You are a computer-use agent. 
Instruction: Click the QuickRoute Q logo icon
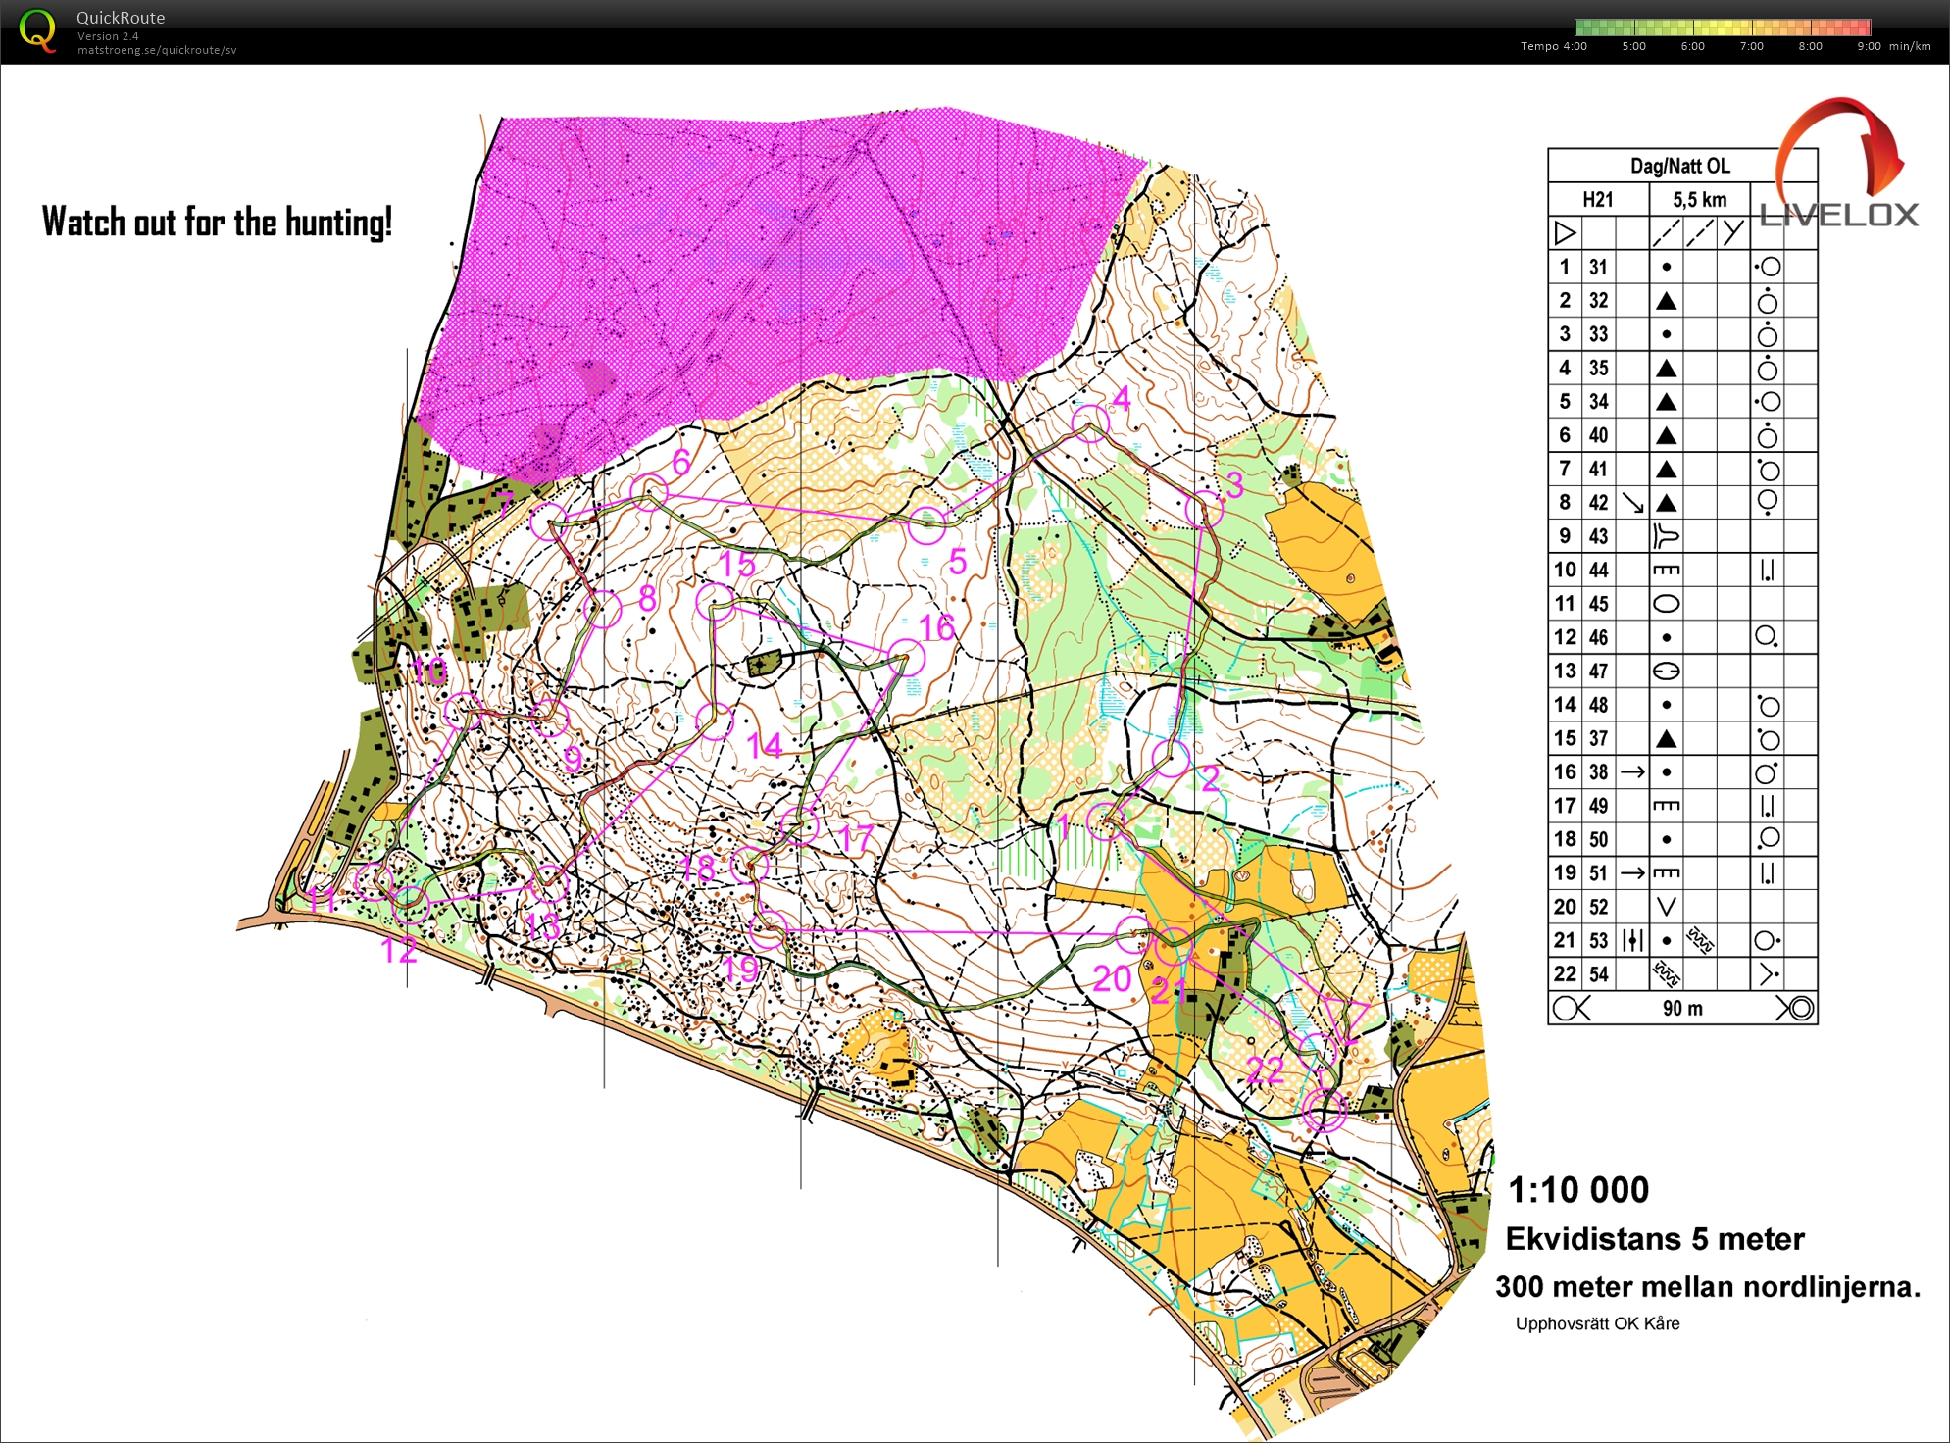pyautogui.click(x=37, y=30)
